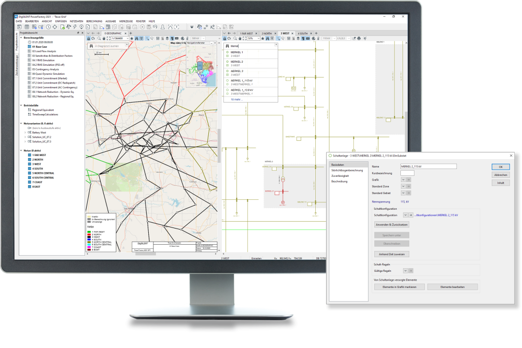Viewport: 522px width, 348px height.
Task: Expand the Solution_UC_07.2 variation node
Action: coord(25,137)
